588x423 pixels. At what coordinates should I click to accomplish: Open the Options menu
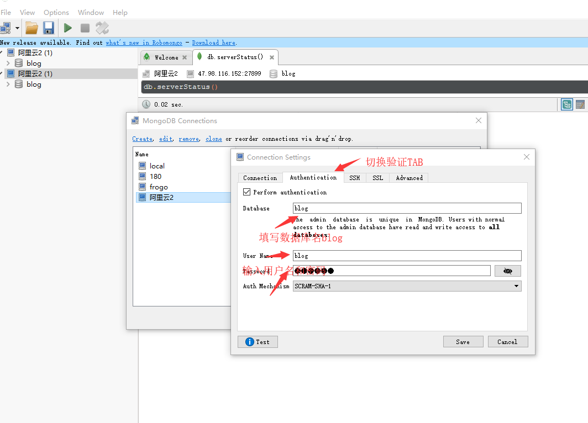click(56, 12)
